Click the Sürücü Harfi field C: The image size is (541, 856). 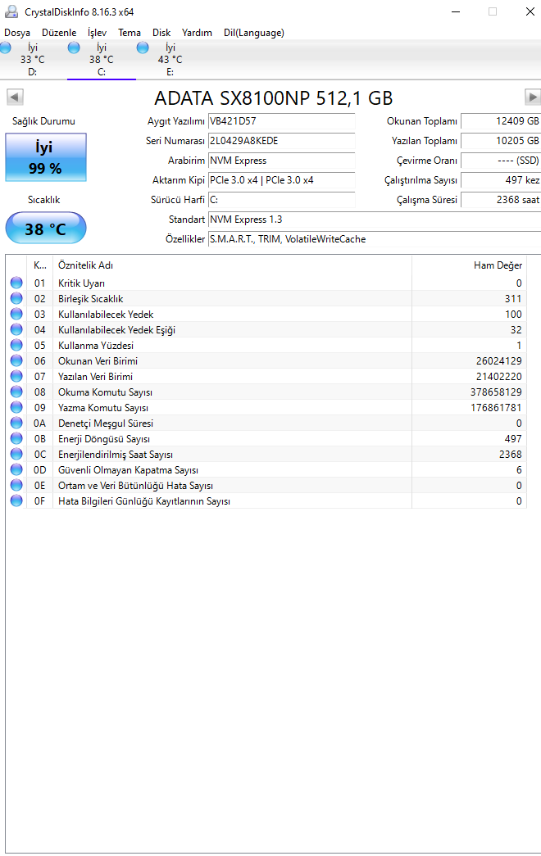[281, 200]
